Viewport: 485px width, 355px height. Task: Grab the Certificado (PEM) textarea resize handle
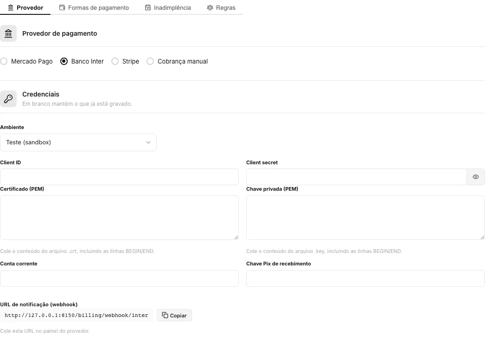point(236,238)
